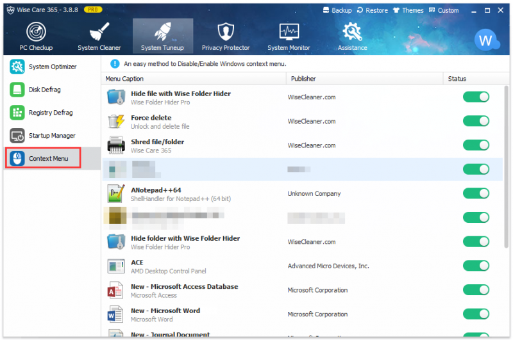Click Advanced Micro Devices, Inc. publisher text
The image size is (513, 340).
[x=328, y=266]
